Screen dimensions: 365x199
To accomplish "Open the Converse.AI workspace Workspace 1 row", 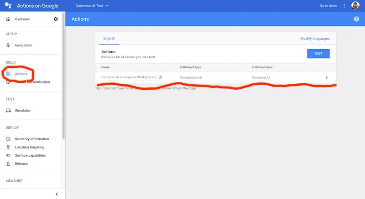I will 215,77.
